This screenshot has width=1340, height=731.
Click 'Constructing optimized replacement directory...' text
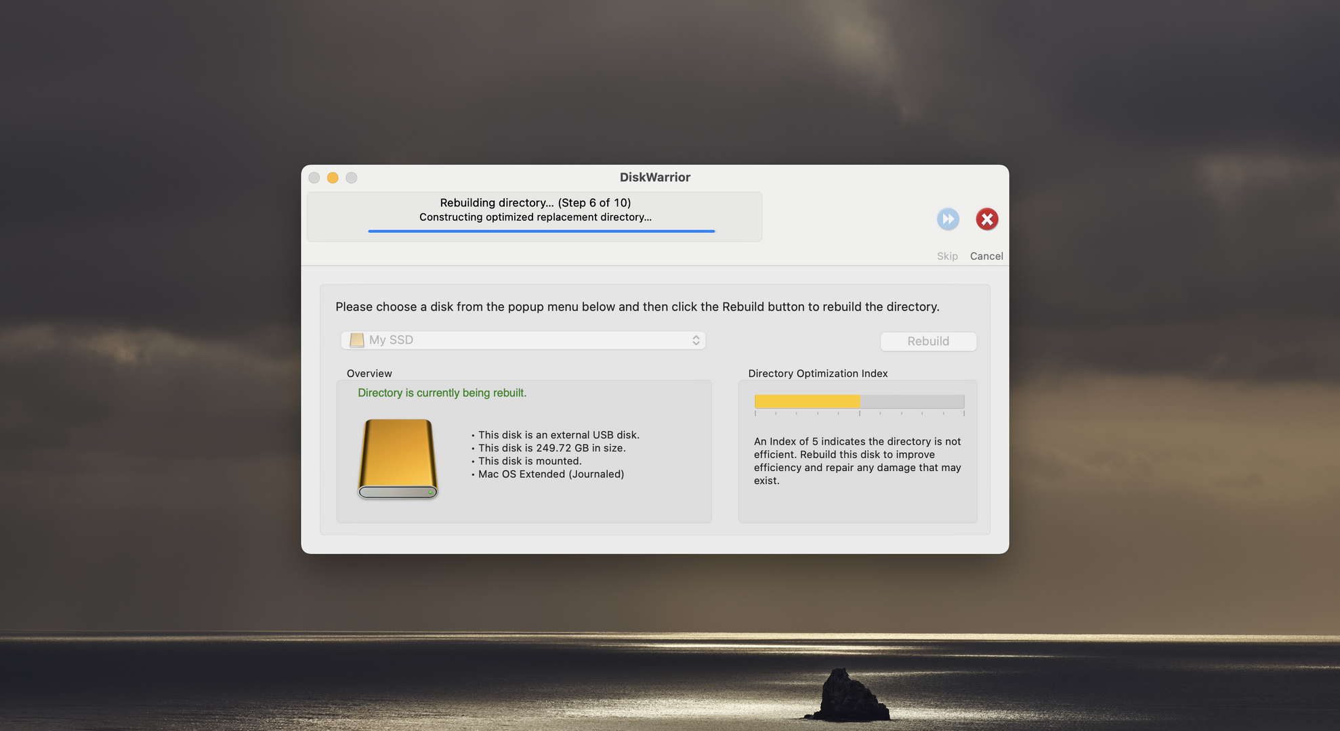click(535, 217)
